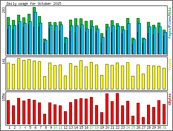
Task: Click day label 15 on the x-axis
Action: pyautogui.click(x=81, y=127)
